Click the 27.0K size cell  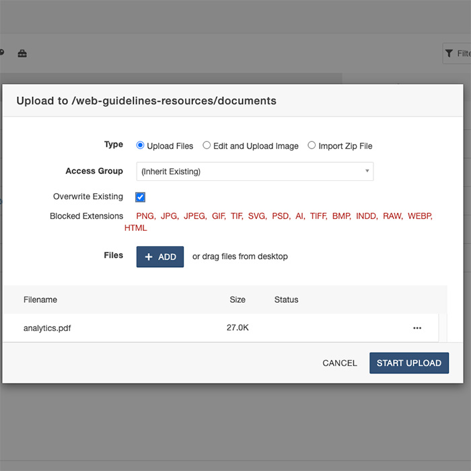pos(238,328)
